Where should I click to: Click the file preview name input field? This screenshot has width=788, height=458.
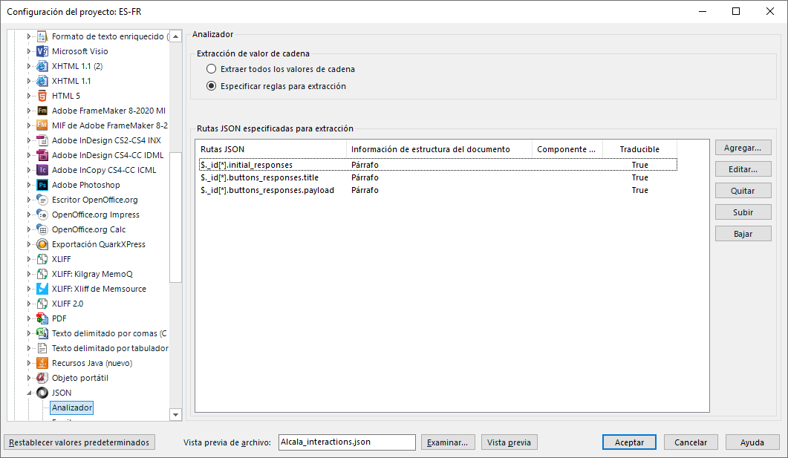pyautogui.click(x=346, y=442)
